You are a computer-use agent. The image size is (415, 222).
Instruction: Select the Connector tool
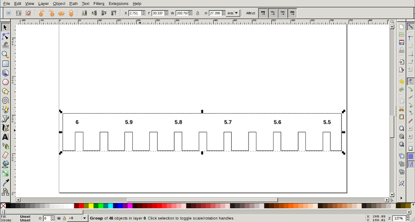click(5, 192)
